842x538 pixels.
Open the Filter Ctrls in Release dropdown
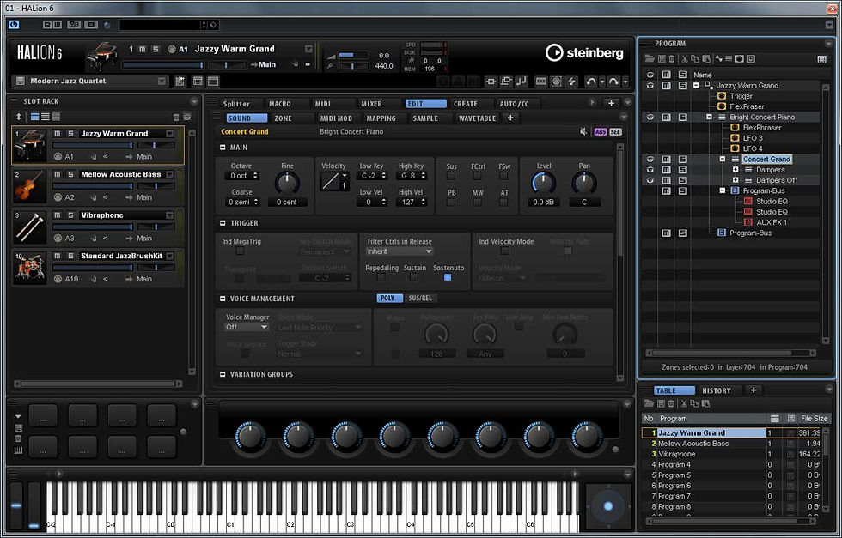tap(400, 251)
